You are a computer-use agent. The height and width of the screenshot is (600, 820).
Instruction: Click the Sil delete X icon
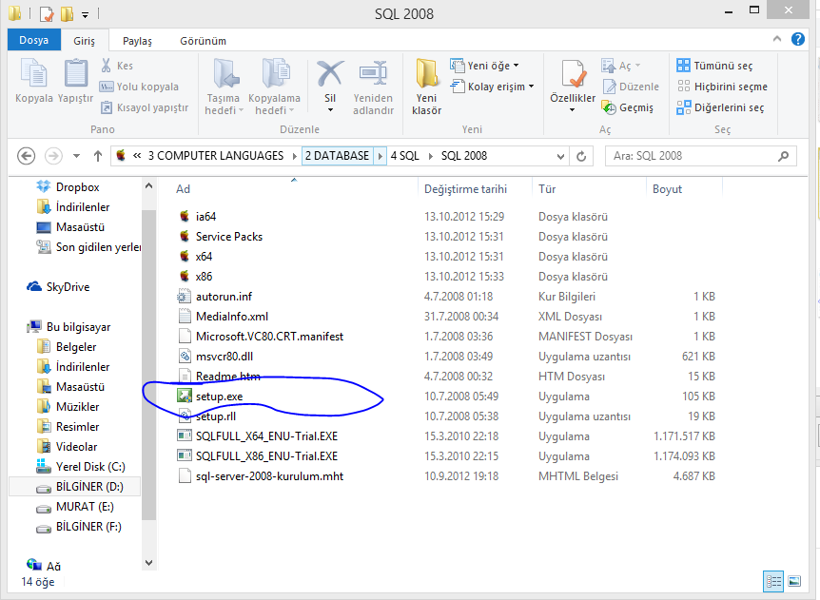coord(330,73)
